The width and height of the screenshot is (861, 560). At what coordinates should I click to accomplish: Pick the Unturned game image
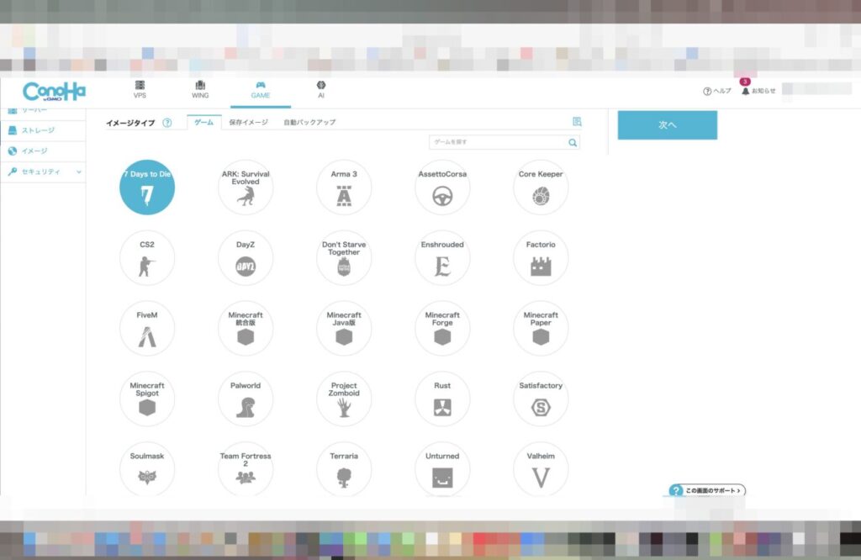point(442,469)
